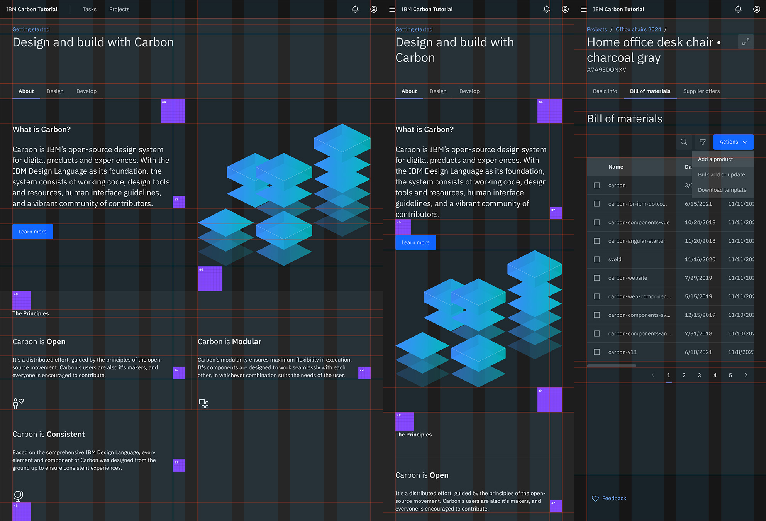Click Learn more button on tablet page

[x=415, y=242]
